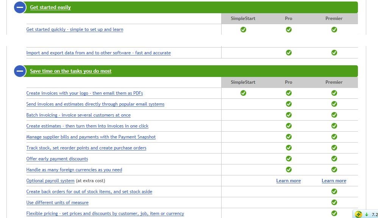Click Premier checkmark for Create back orders
Screen dimensions: 378x218
334,191
